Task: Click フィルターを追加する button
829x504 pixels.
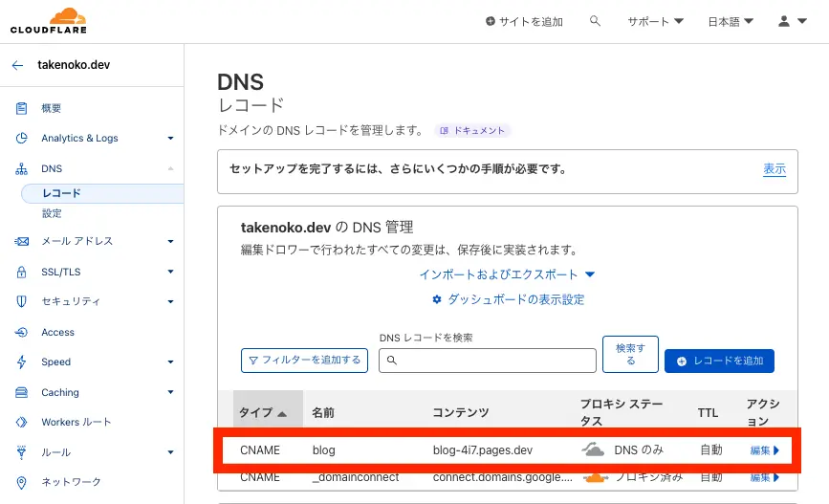Action: 304,361
